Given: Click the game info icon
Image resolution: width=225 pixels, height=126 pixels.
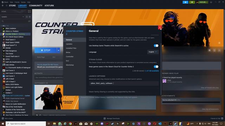Looking at the screenshot, I should click(214, 50).
